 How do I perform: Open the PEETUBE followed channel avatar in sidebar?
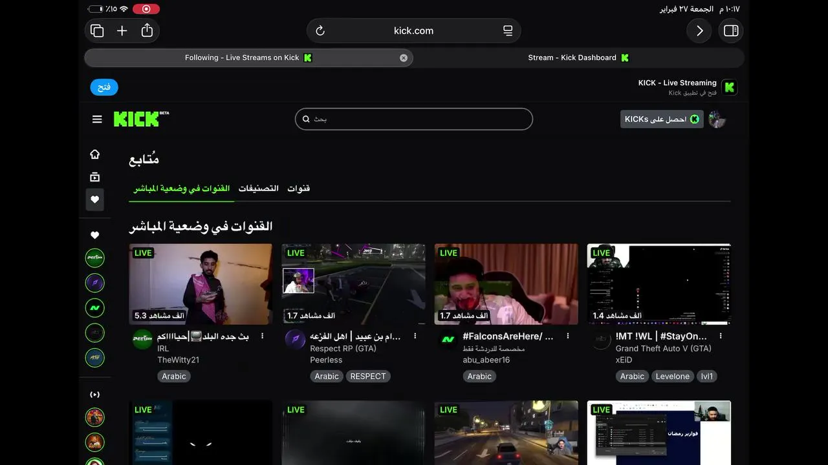pyautogui.click(x=94, y=258)
